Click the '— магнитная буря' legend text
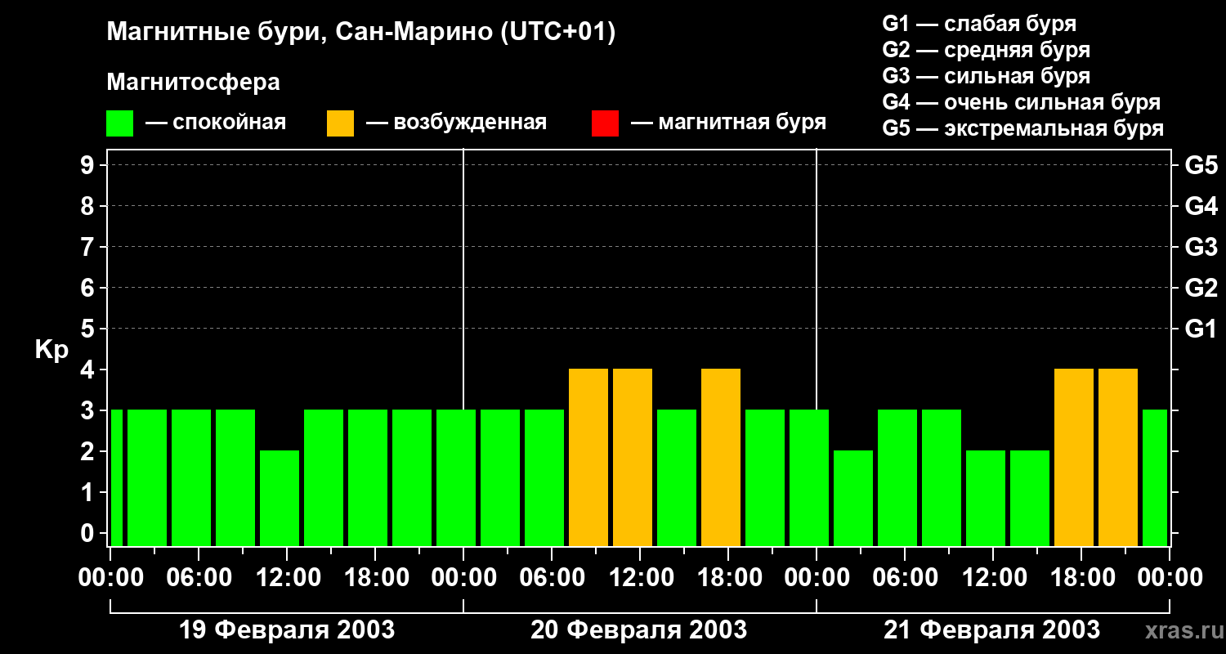 729,123
